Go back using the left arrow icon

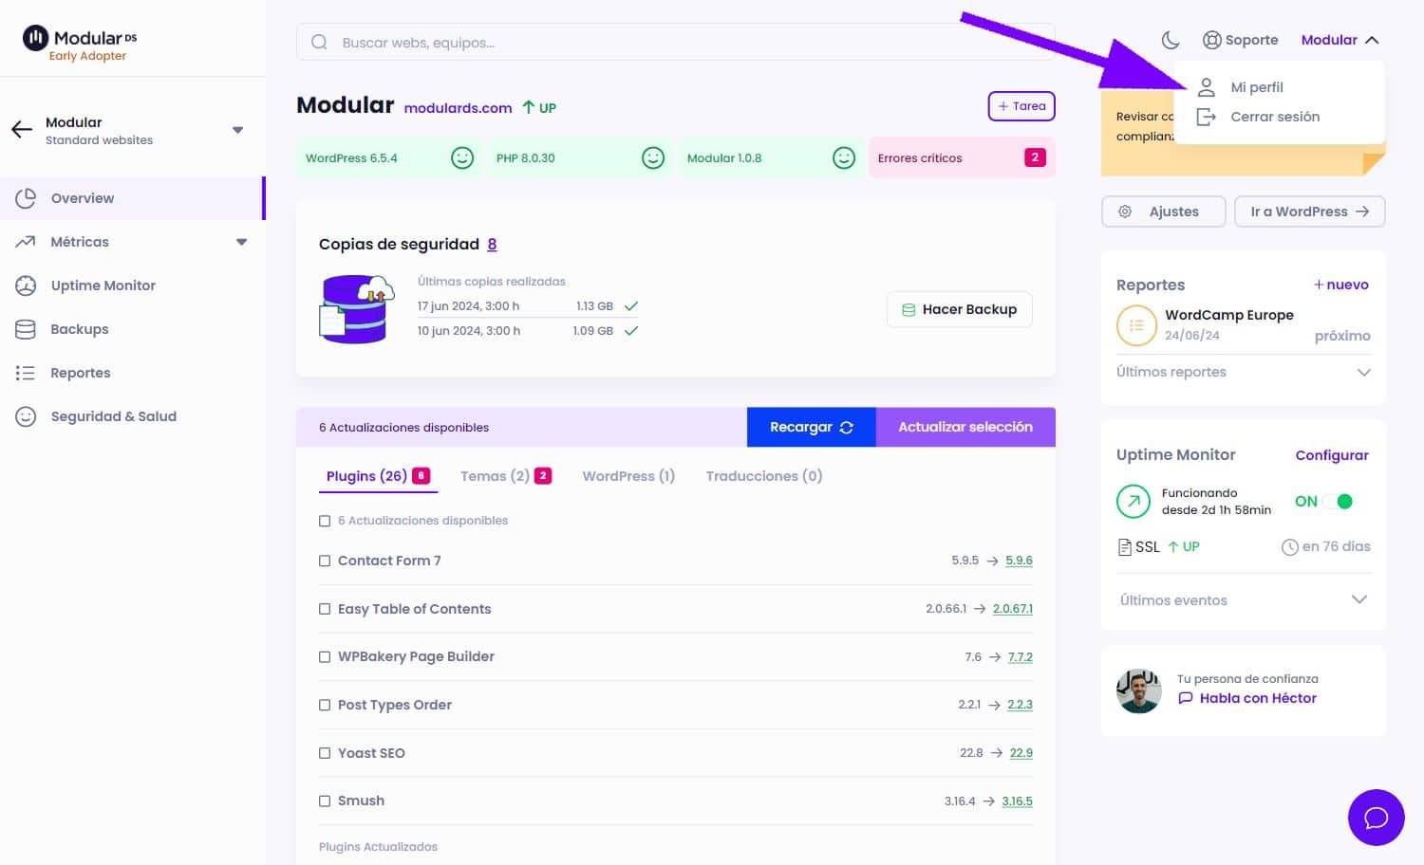[22, 130]
